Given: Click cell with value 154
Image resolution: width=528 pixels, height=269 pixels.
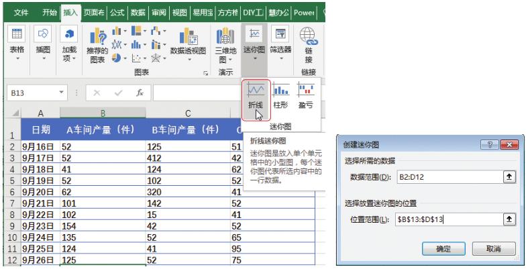Looking at the screenshot, I should coord(103,226).
